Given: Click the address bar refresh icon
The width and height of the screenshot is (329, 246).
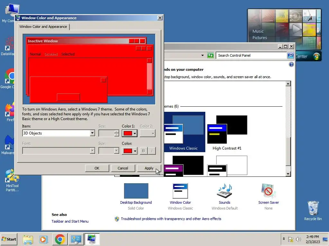Looking at the screenshot, I should [x=210, y=55].
